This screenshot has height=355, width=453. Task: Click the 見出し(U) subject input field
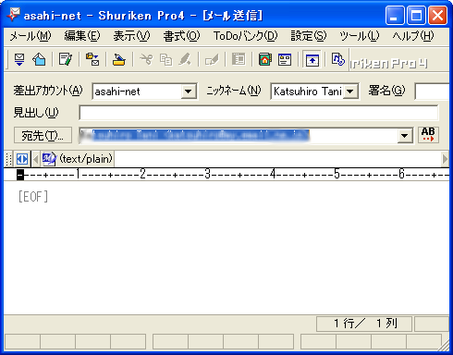(259, 113)
